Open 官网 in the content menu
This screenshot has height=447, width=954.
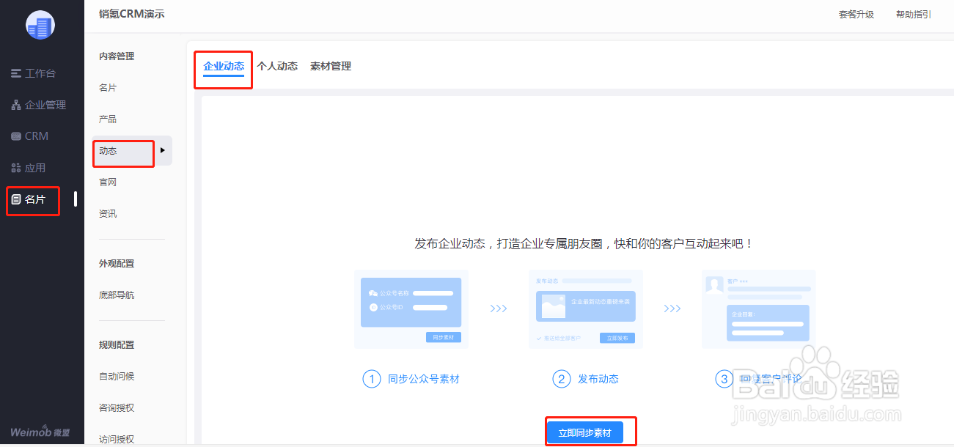pyautogui.click(x=108, y=182)
